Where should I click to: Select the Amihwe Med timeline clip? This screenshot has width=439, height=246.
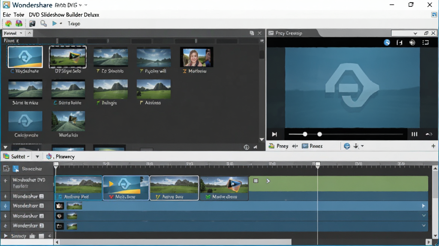click(x=78, y=188)
